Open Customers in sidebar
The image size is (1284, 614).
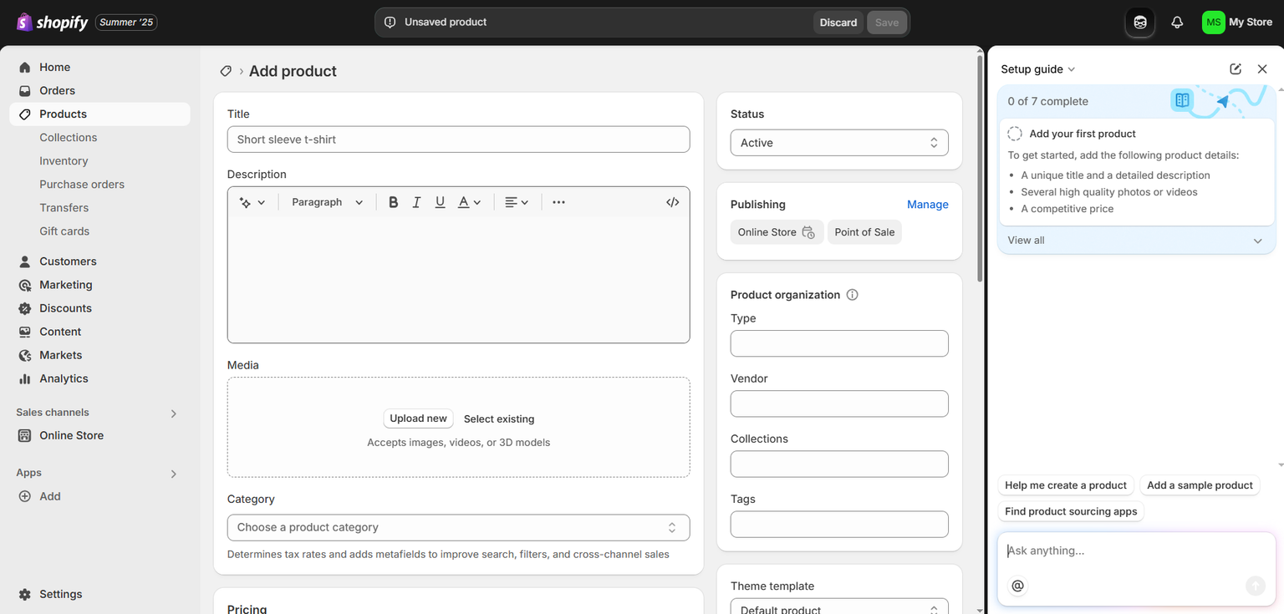point(99,261)
